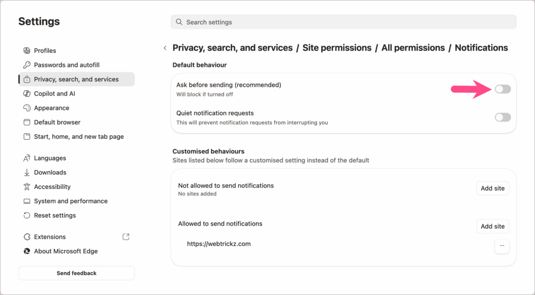Click the Extensions puzzle piece icon

click(27, 237)
